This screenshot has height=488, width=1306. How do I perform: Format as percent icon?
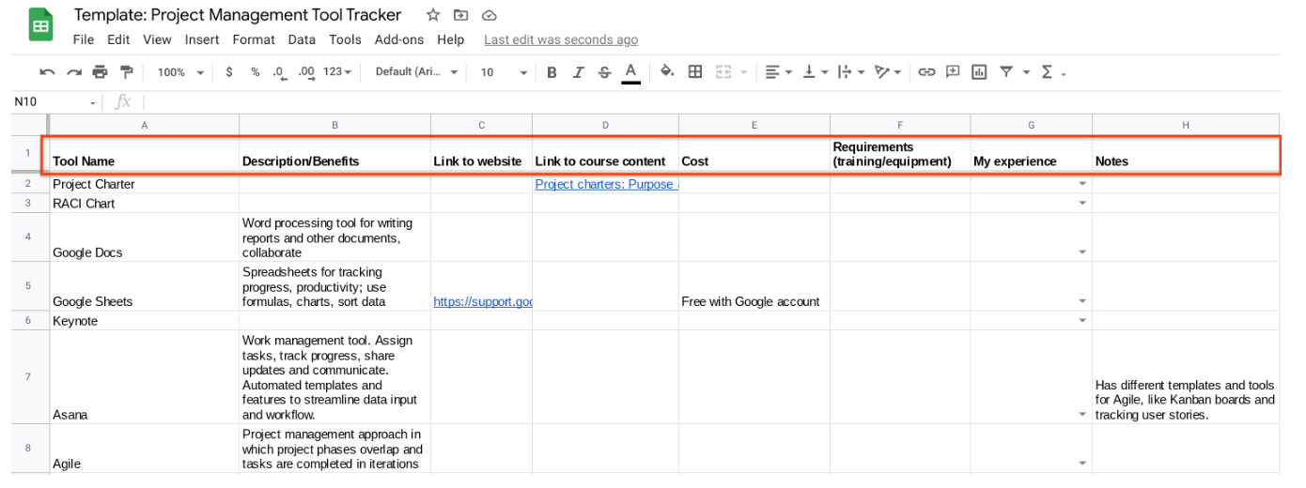point(255,72)
